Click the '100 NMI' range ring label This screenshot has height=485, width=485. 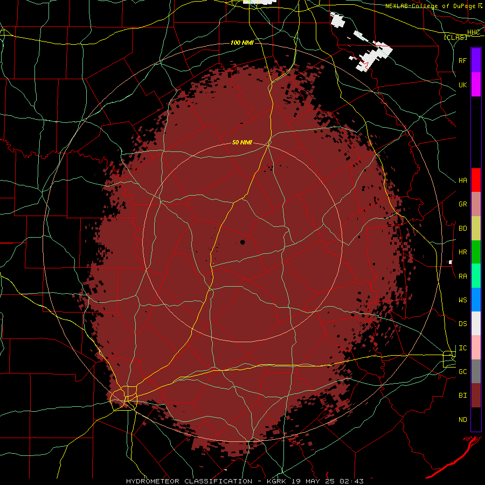(x=242, y=43)
